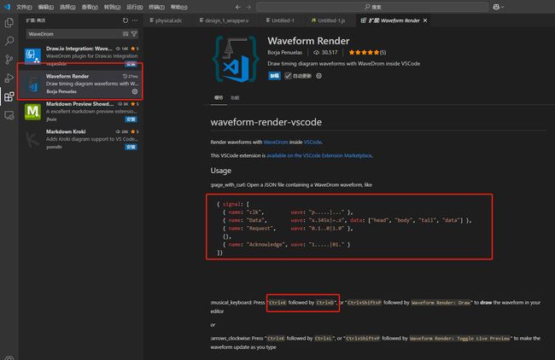The width and height of the screenshot is (555, 360).
Task: Select Draw.io Integration extension icon
Action: pyautogui.click(x=32, y=55)
